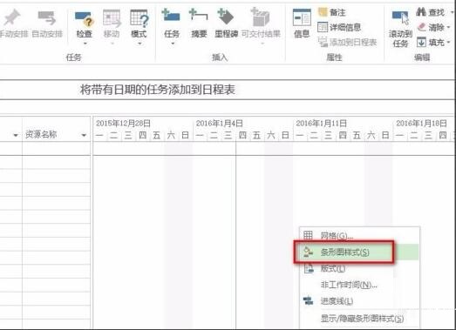Click the bar style icon beside 条形图样式(S)
The width and height of the screenshot is (456, 330).
308,252
